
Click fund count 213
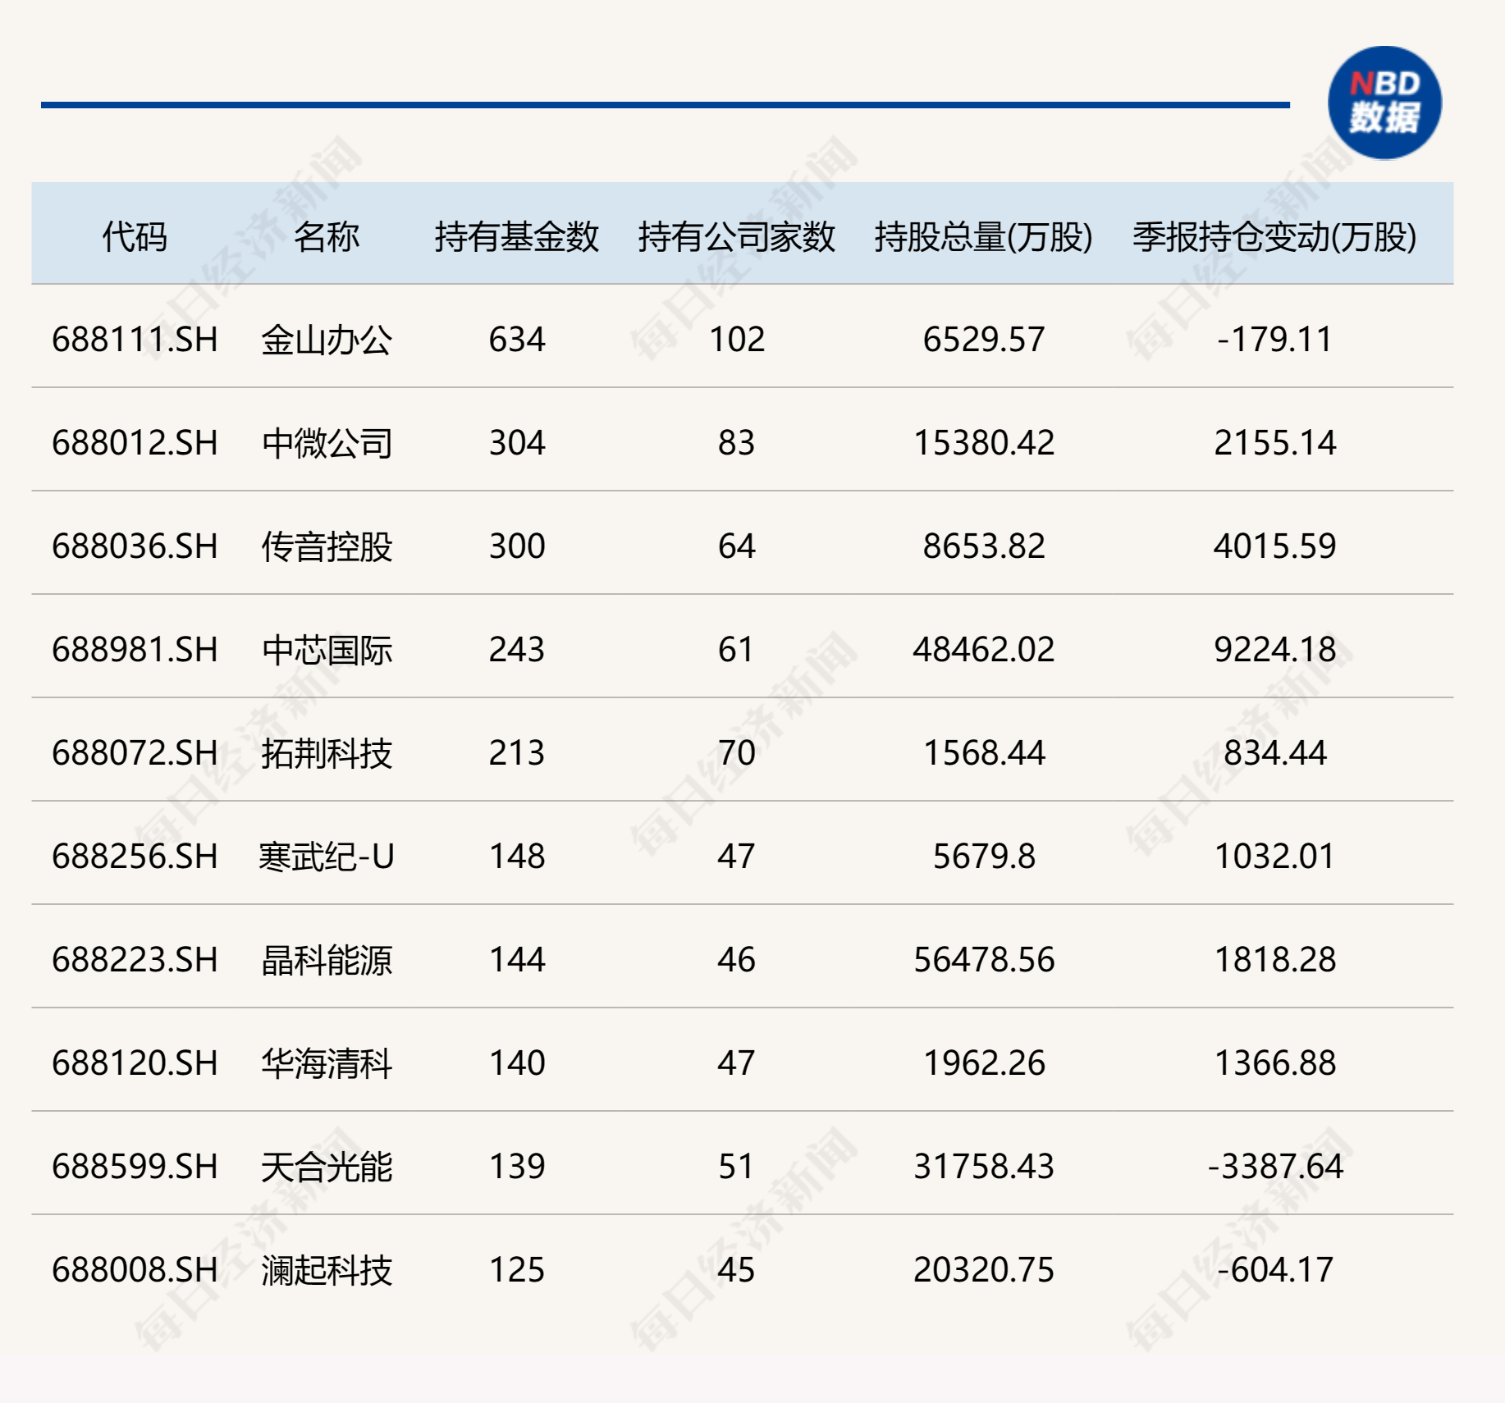click(517, 753)
